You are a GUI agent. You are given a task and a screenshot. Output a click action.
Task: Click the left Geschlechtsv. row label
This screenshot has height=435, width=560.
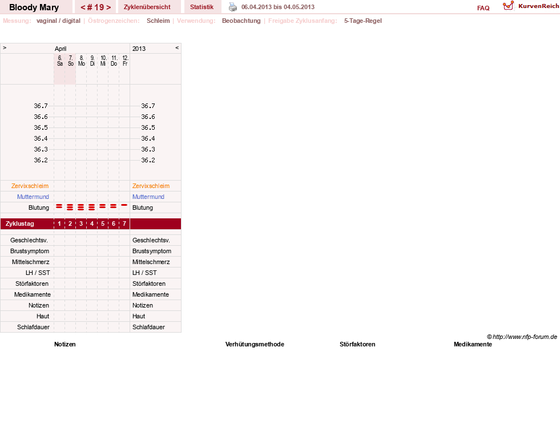click(x=29, y=241)
